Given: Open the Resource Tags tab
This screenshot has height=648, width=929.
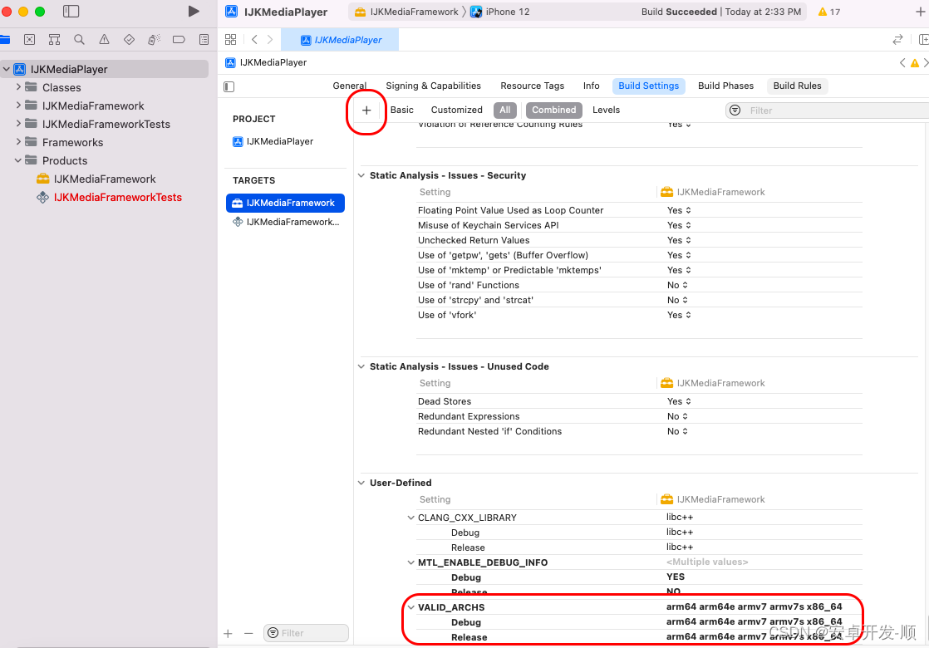Looking at the screenshot, I should 532,86.
